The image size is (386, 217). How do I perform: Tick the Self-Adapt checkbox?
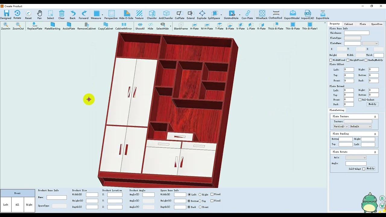364,169
